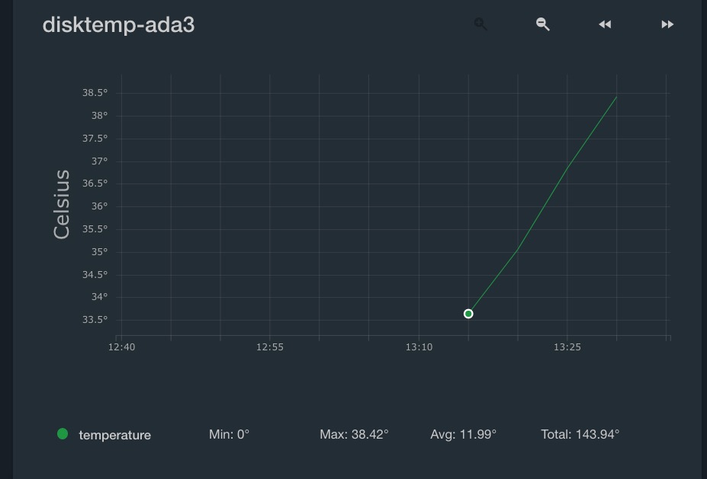Select the highlighted data point on the graph
Screen dimensions: 707x479
coord(468,314)
